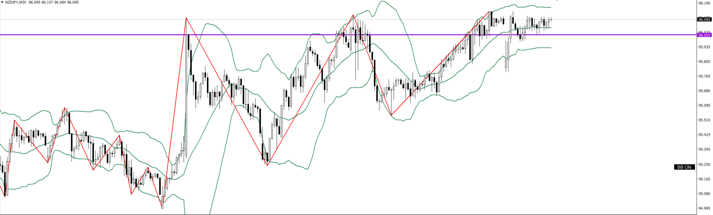Open the dropdown arrow beside NZDJPY,M30

(x=2, y=2)
